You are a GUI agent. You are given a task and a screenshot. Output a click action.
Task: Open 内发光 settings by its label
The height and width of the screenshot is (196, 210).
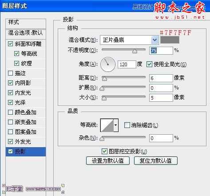(23, 93)
